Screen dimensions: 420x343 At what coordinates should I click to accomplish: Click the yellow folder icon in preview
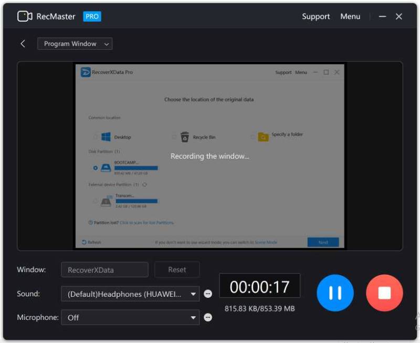pos(263,137)
